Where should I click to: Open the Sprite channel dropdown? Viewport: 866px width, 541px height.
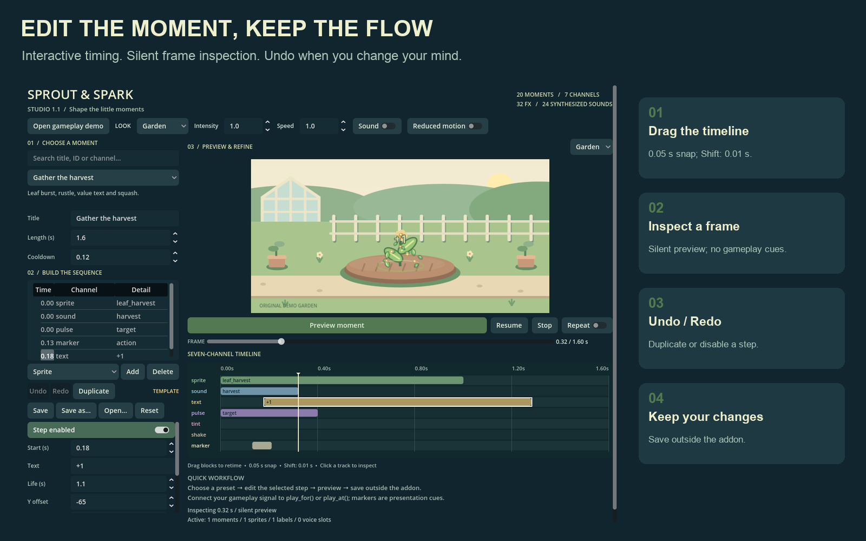coord(73,372)
